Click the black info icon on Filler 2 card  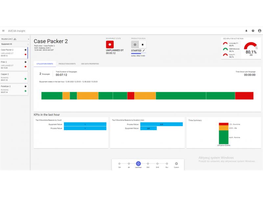tap(26, 62)
